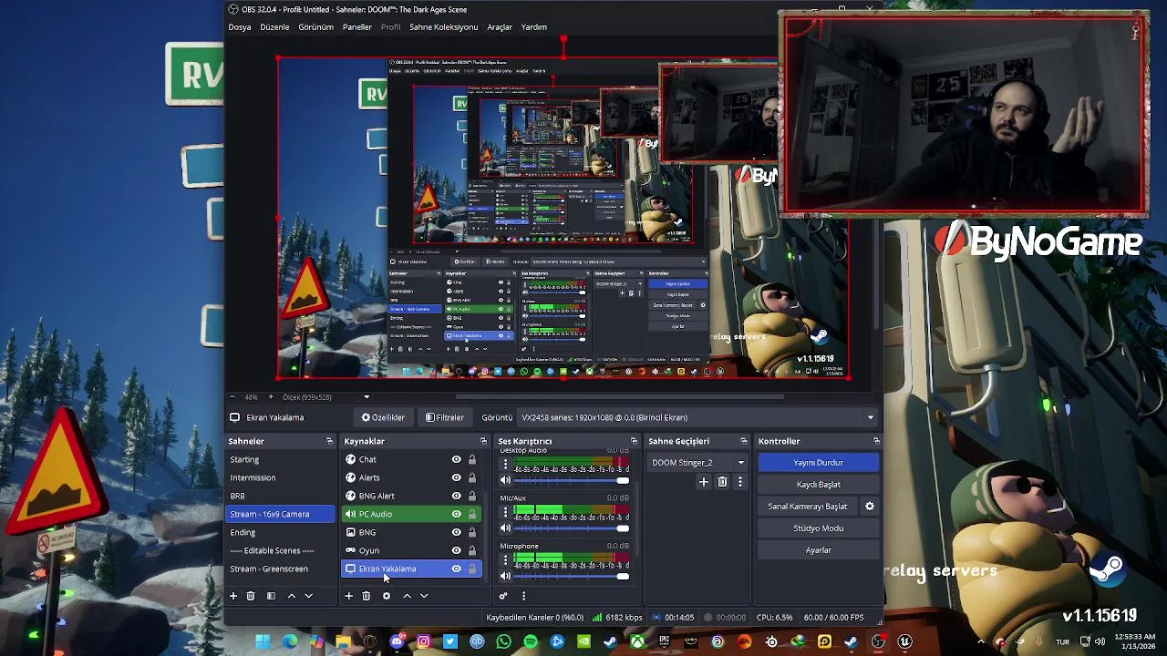Delete selected scene using Sahneler trash icon
Screen dimensions: 1167x656
pyautogui.click(x=251, y=596)
